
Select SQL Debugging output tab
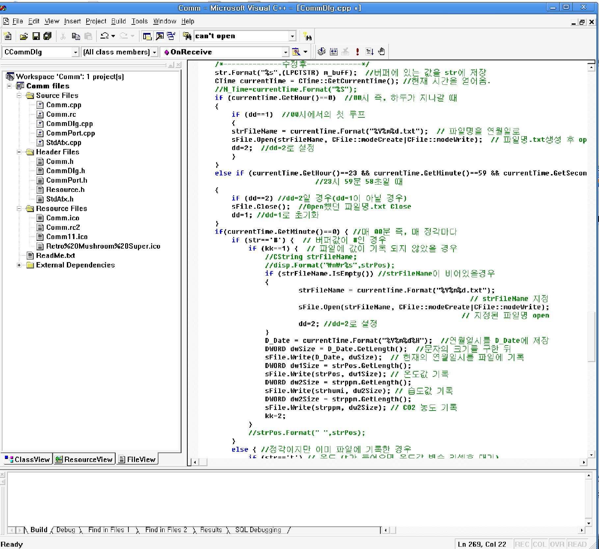[258, 530]
